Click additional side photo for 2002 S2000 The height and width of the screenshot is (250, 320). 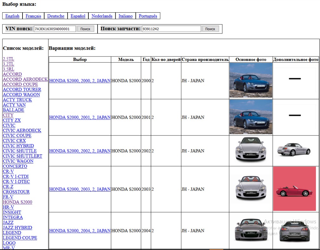coord(294,150)
